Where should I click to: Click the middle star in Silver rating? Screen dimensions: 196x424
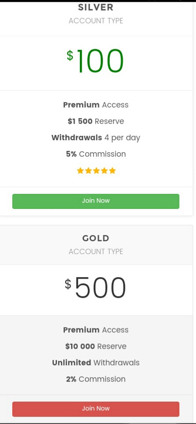point(96,171)
